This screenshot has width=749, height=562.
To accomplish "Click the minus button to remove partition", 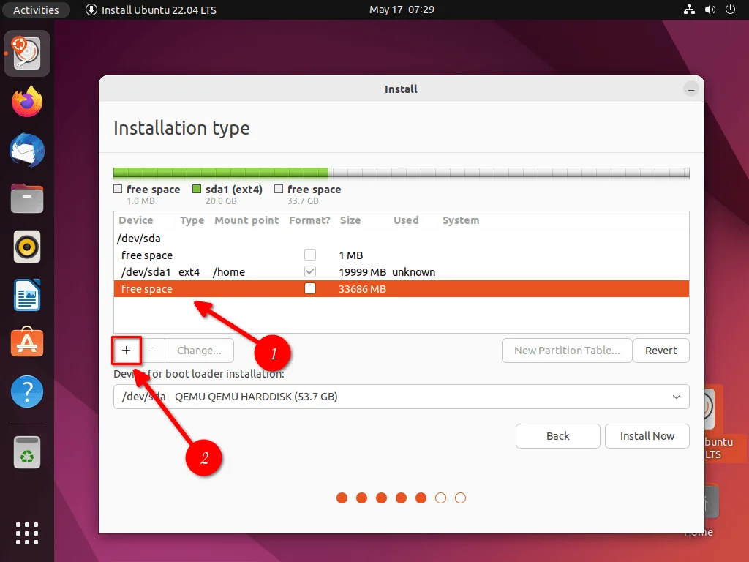I will [152, 351].
